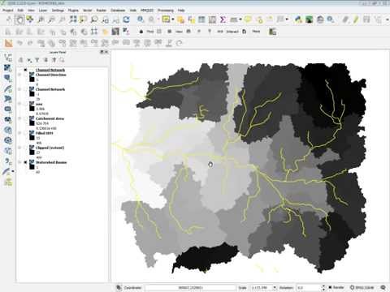This screenshot has width=390, height=292.
Task: Click the black swatch under Watershed Basins
Action: coord(32,167)
